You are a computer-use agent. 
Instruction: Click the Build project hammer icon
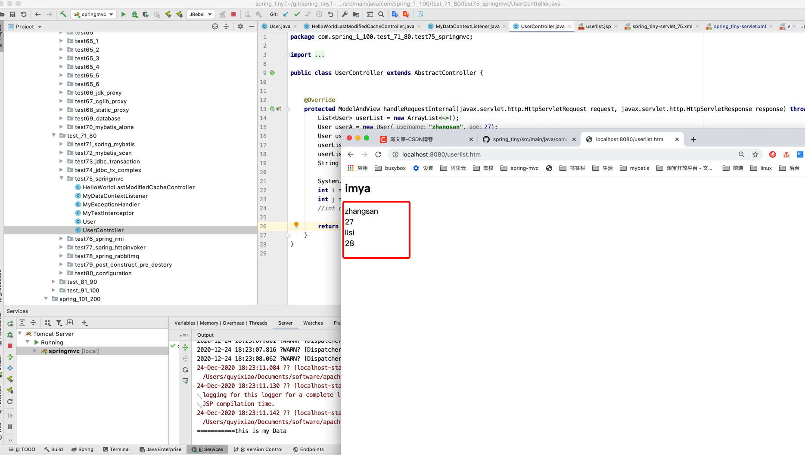(x=63, y=14)
